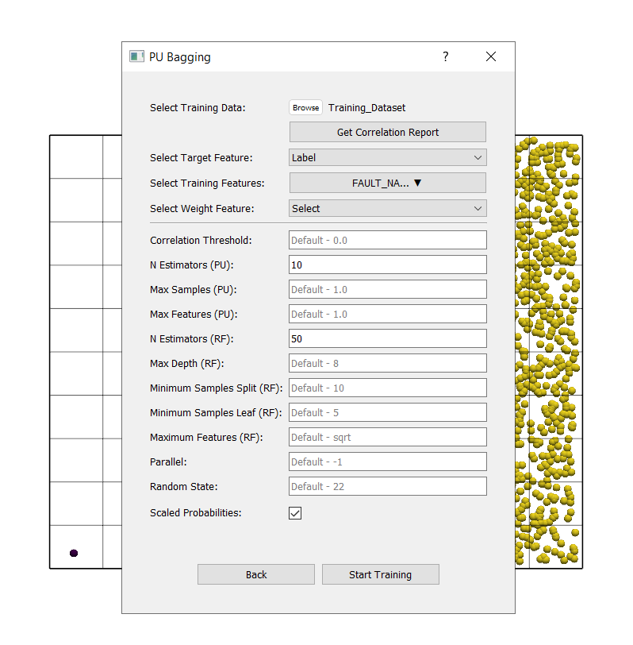This screenshot has width=633, height=645.
Task: Click the N Estimators (PU) field
Action: (x=387, y=265)
